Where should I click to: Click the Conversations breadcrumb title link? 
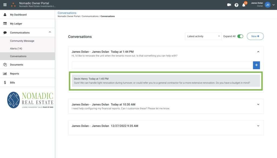tap(67, 13)
